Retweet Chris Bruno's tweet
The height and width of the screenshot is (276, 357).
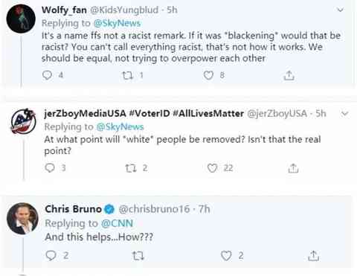138,256
